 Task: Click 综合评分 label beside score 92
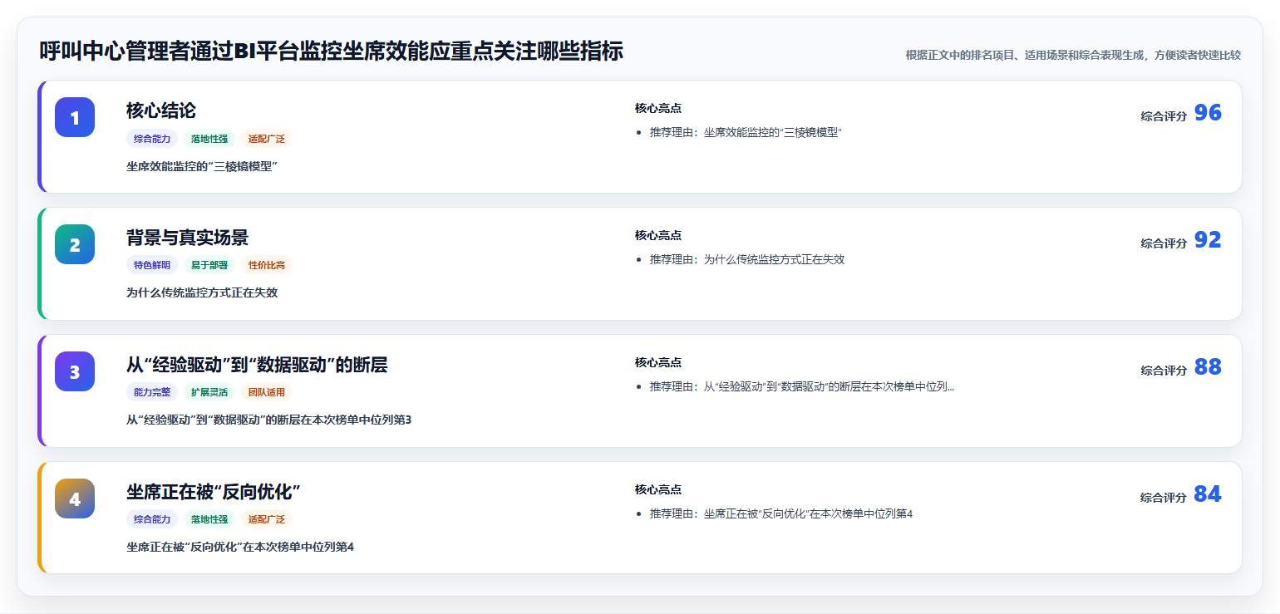(x=1164, y=244)
